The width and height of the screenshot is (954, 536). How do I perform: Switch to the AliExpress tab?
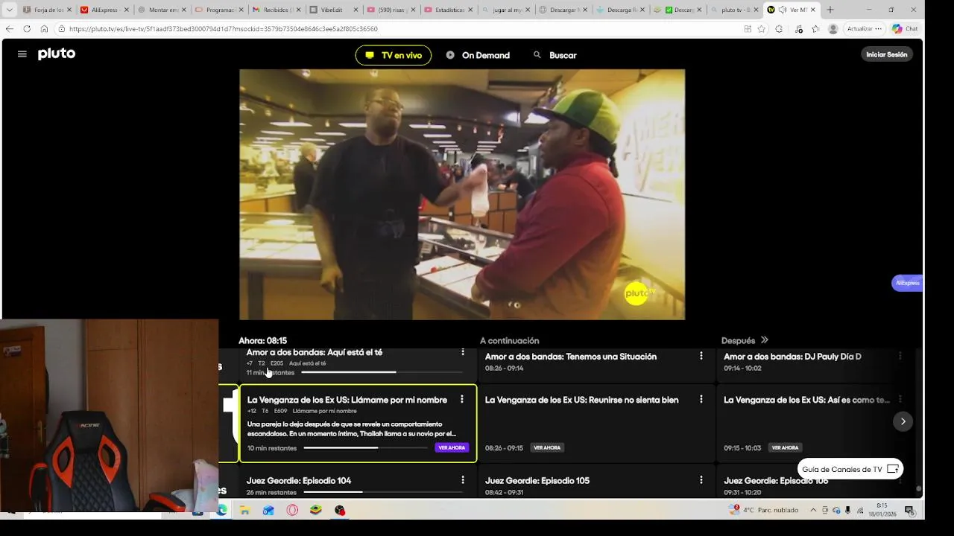[x=103, y=10]
